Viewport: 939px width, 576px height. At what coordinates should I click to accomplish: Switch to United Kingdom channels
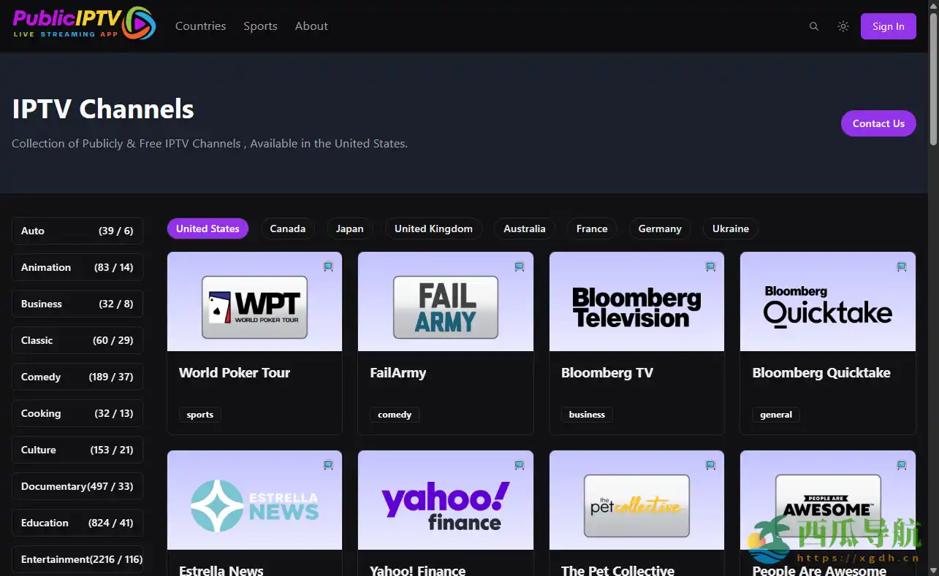(433, 229)
